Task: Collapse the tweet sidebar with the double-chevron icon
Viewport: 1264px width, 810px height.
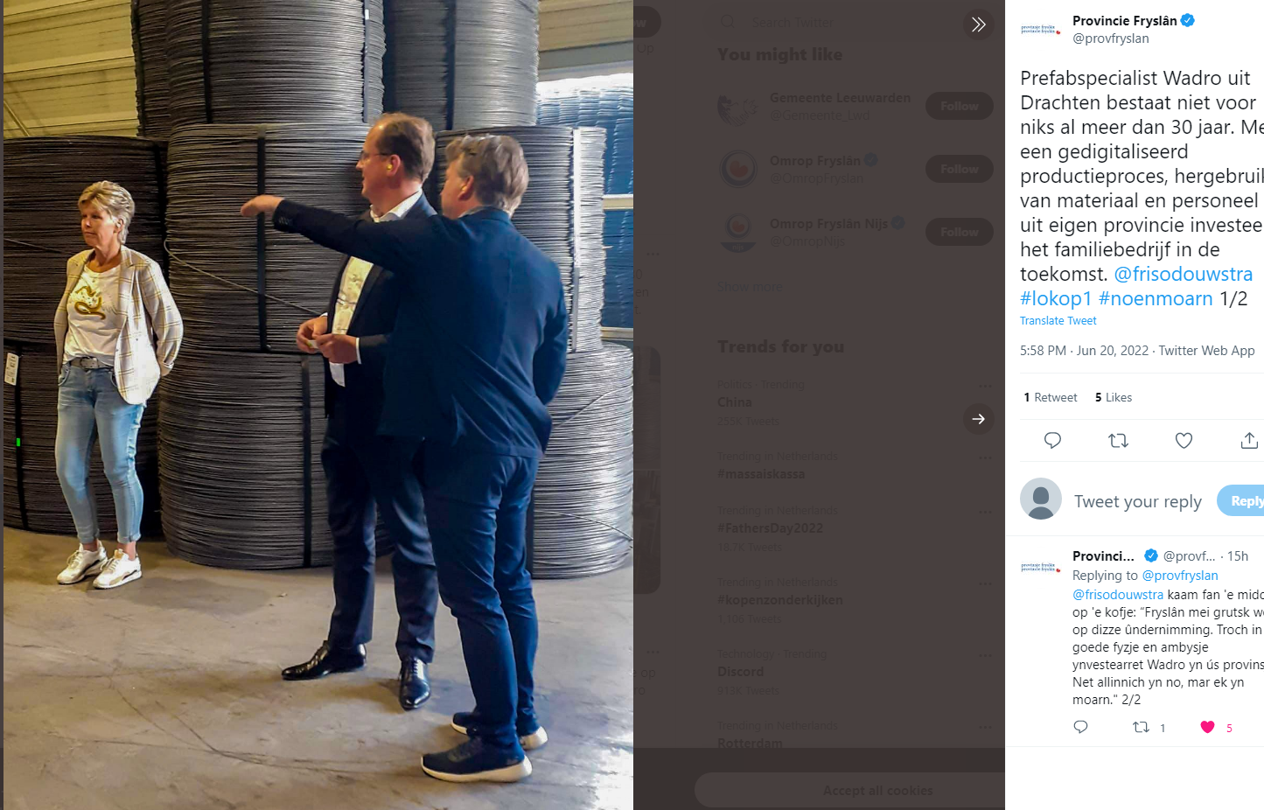Action: (x=979, y=24)
